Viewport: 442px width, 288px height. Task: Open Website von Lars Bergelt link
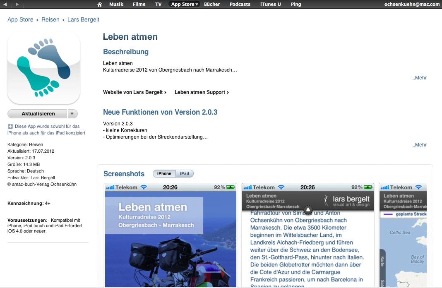pos(135,92)
